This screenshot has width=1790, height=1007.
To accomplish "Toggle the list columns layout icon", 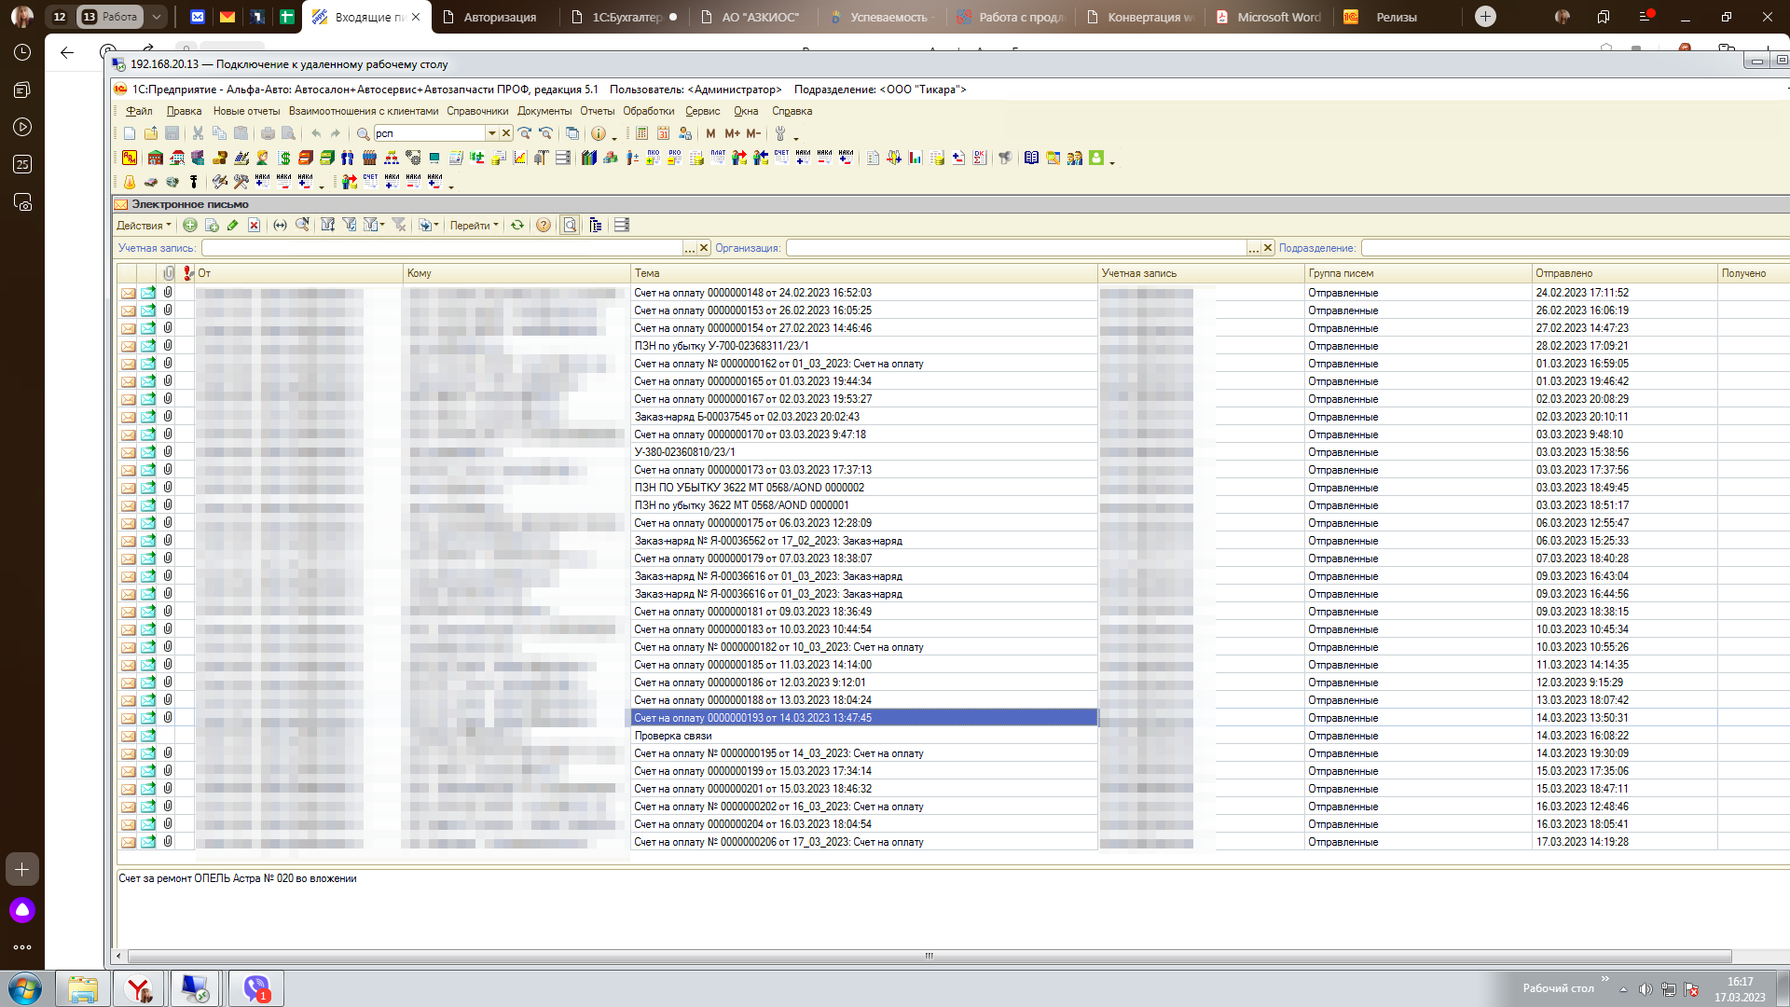I will (x=622, y=225).
